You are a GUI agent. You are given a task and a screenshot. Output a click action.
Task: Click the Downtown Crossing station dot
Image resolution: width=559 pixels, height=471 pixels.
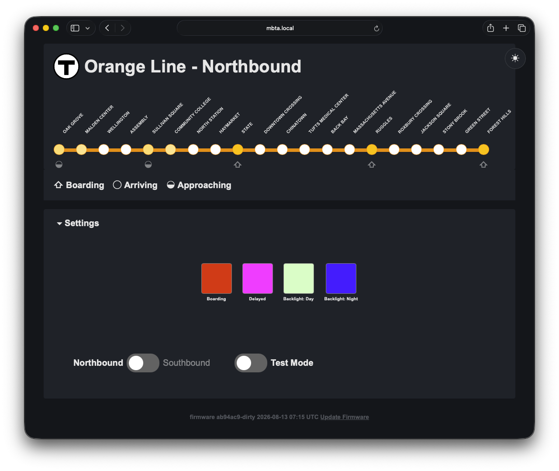coord(260,150)
